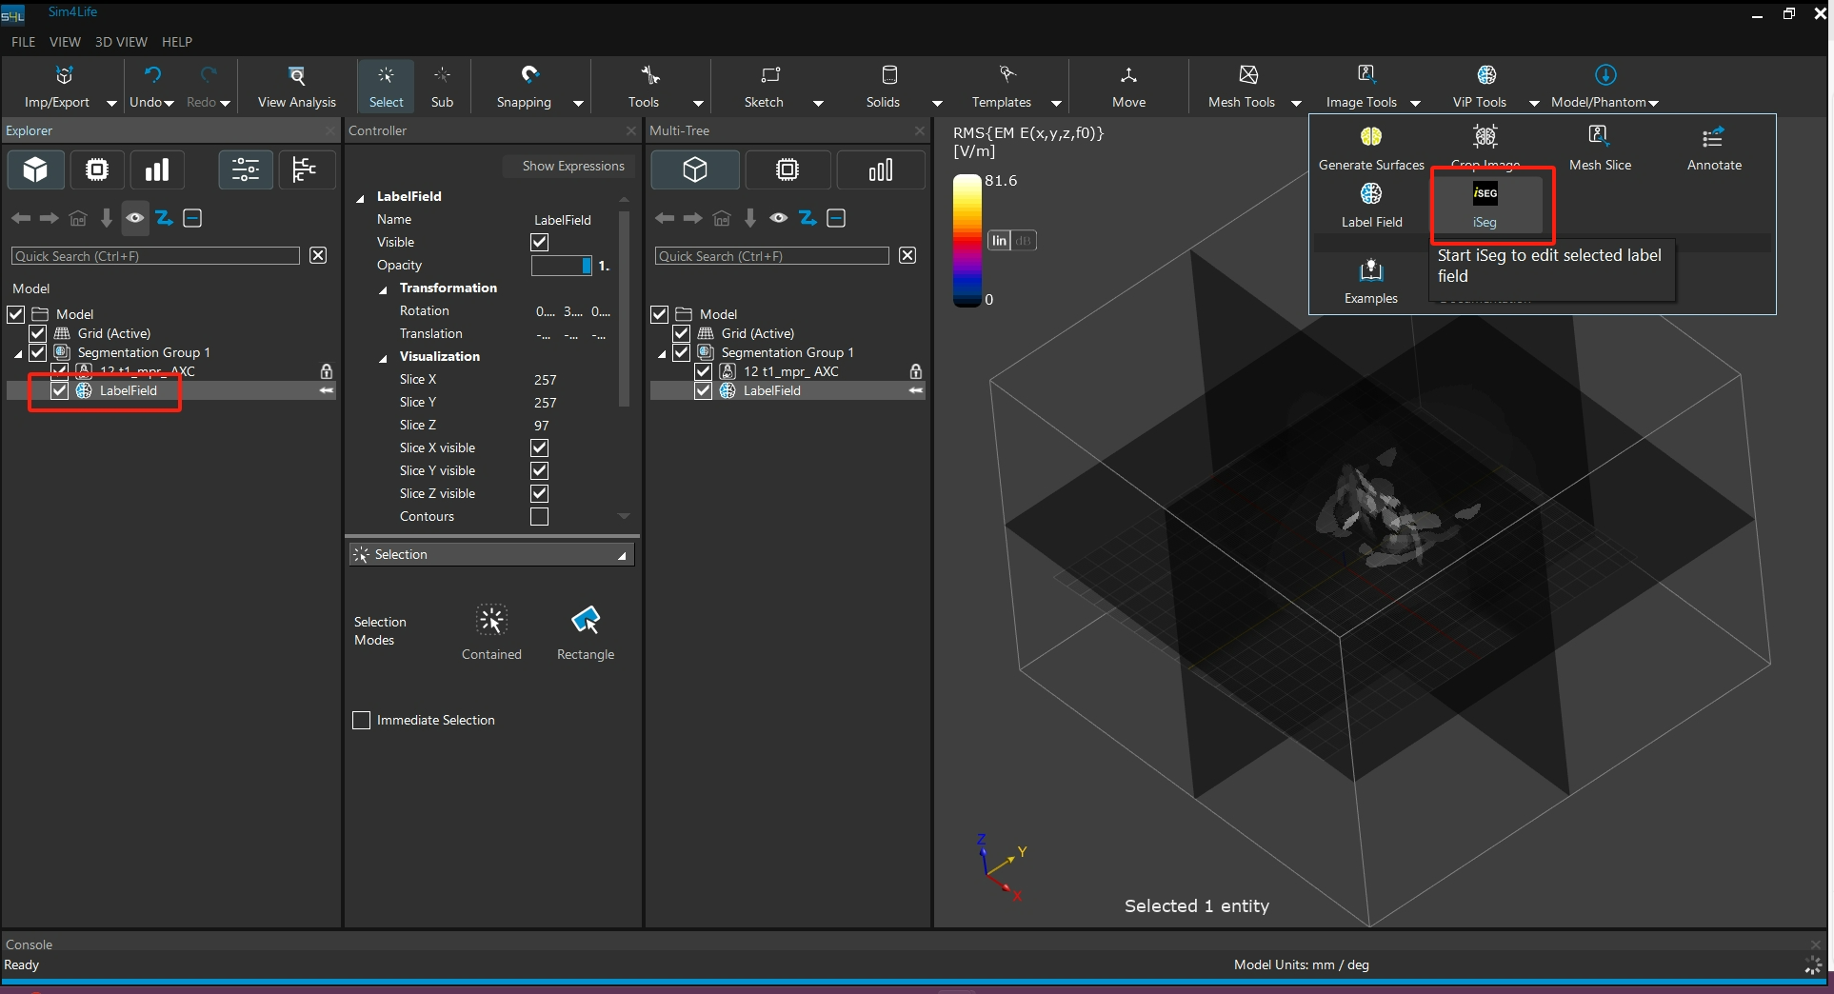This screenshot has width=1834, height=994.
Task: Select the Annotate tool
Action: click(1713, 138)
